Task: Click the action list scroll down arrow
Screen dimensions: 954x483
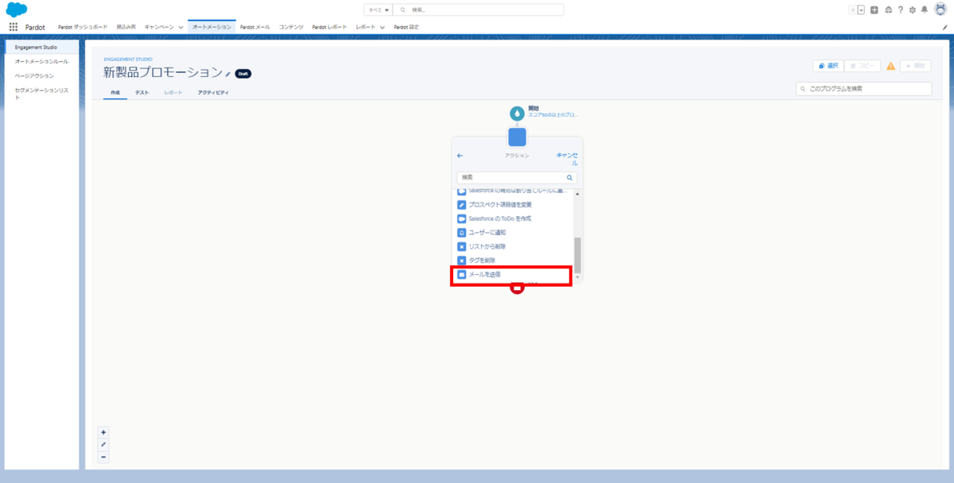Action: click(578, 277)
